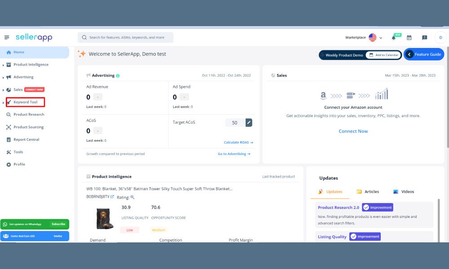
Task: Expand the Sales submenu arrow
Action: click(x=3, y=90)
